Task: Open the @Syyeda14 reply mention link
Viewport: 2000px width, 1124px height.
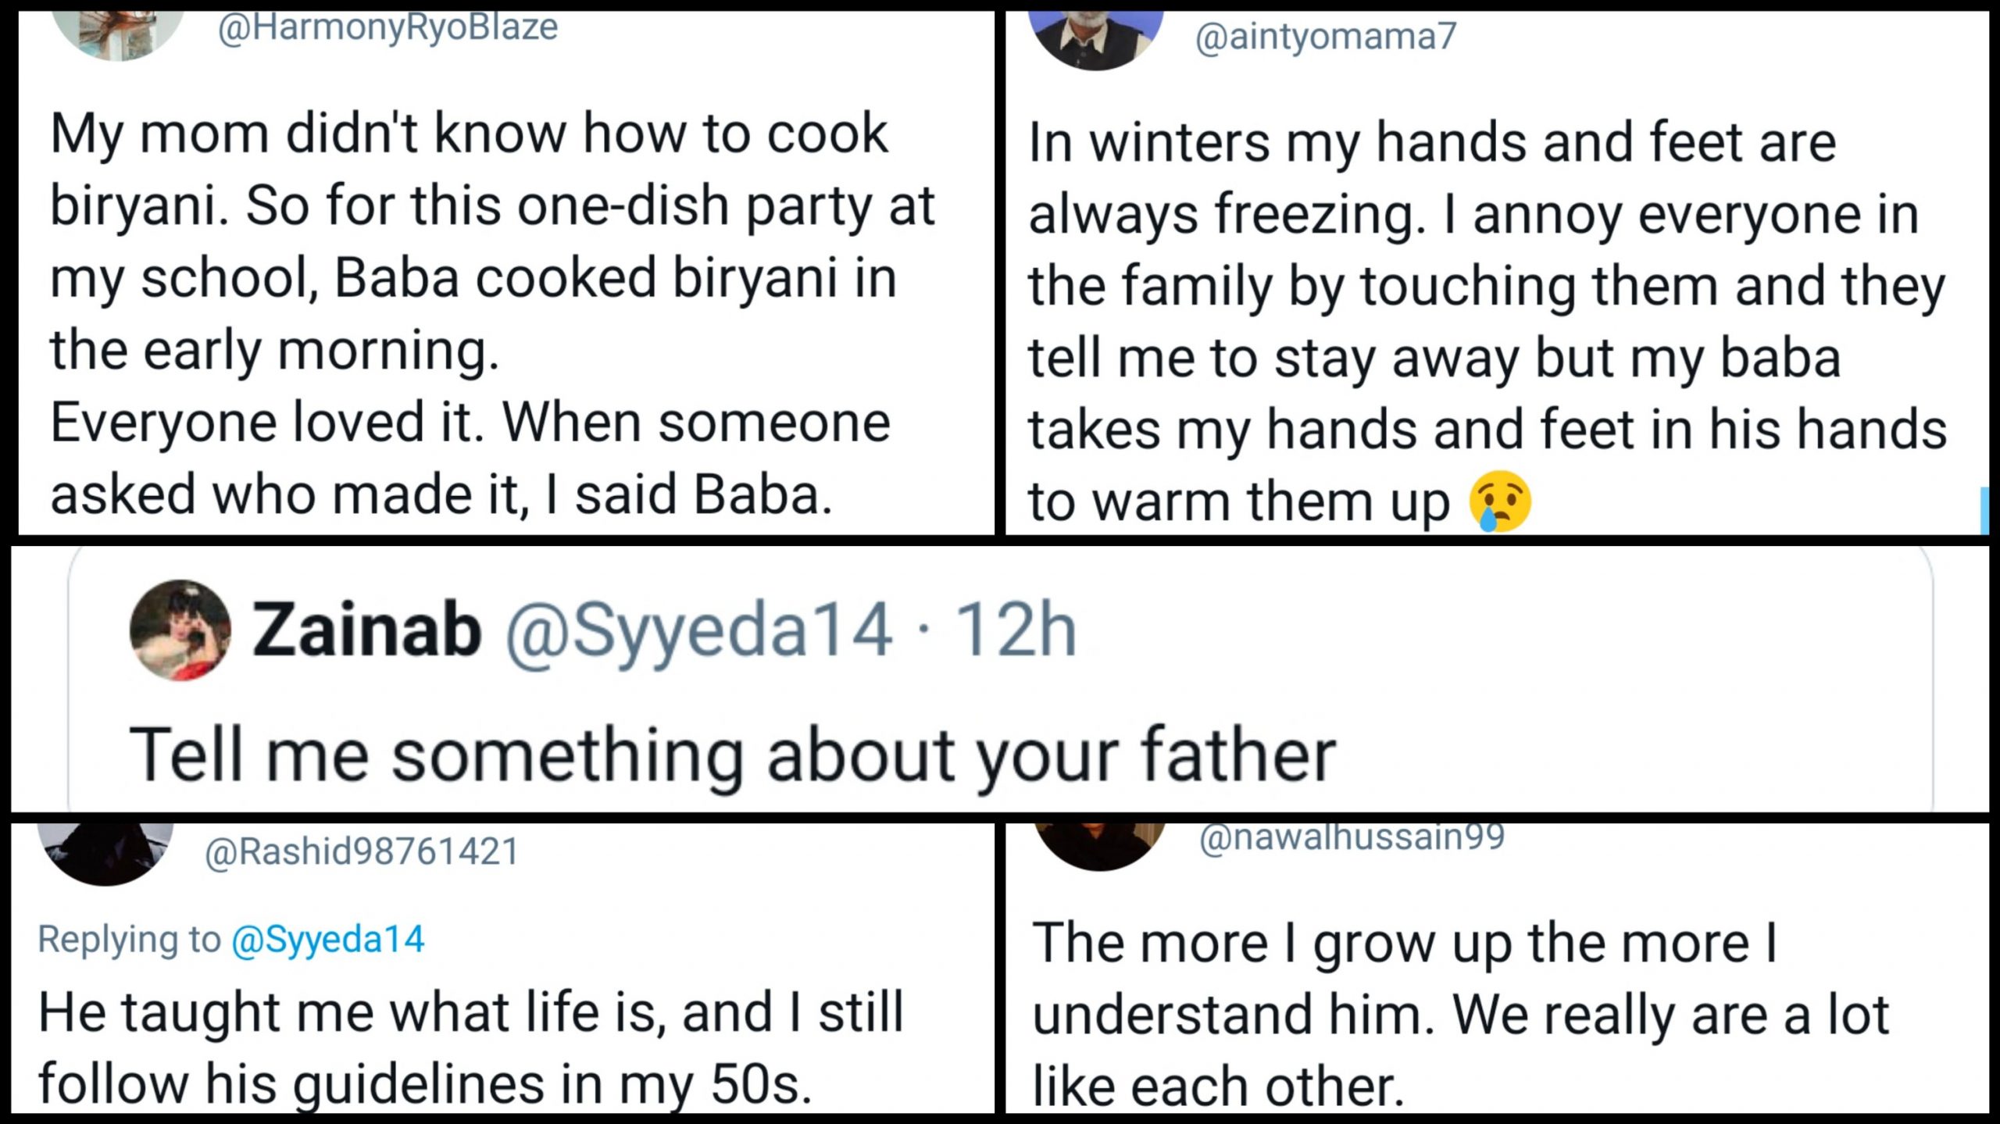Action: [x=328, y=940]
